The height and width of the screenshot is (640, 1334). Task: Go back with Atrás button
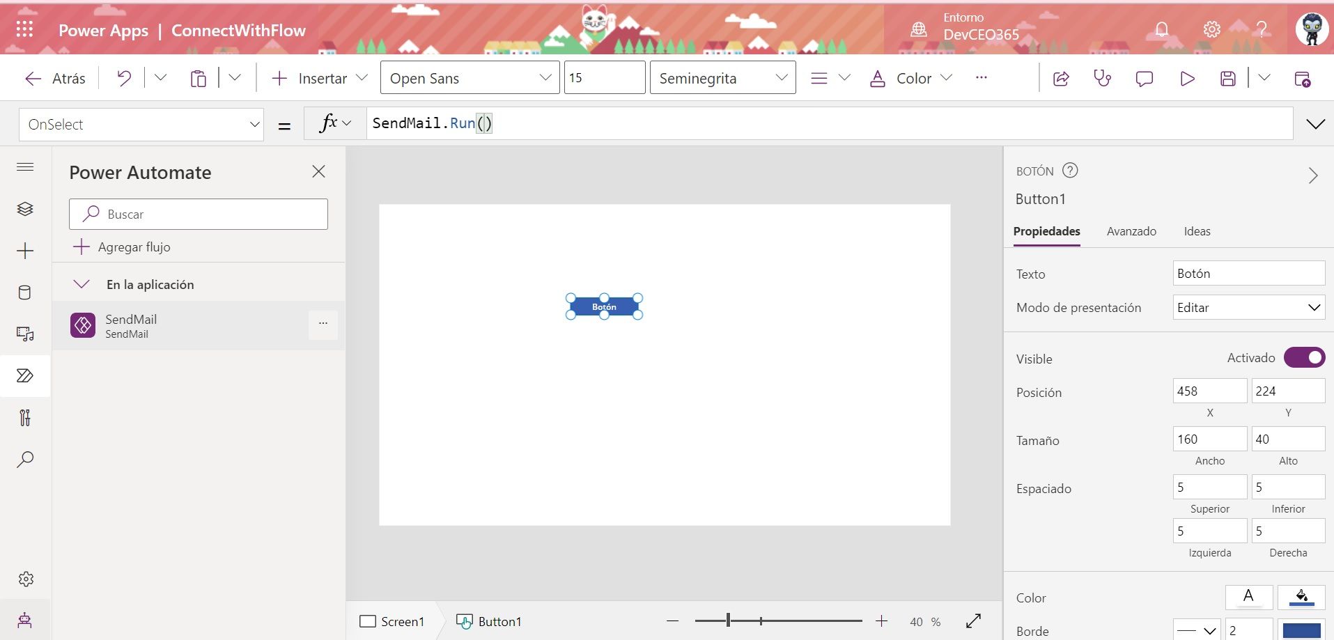[56, 78]
